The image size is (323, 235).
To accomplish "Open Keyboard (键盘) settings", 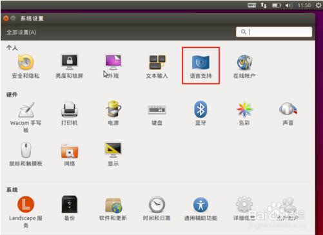I will pyautogui.click(x=157, y=115).
